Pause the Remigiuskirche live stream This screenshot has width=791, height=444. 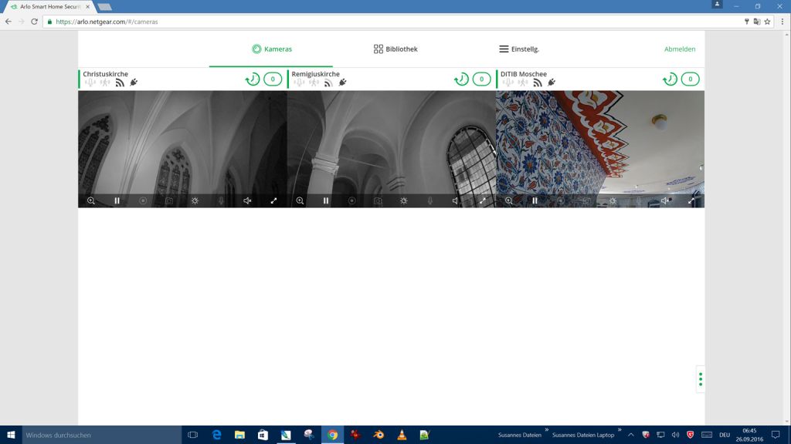(x=326, y=200)
